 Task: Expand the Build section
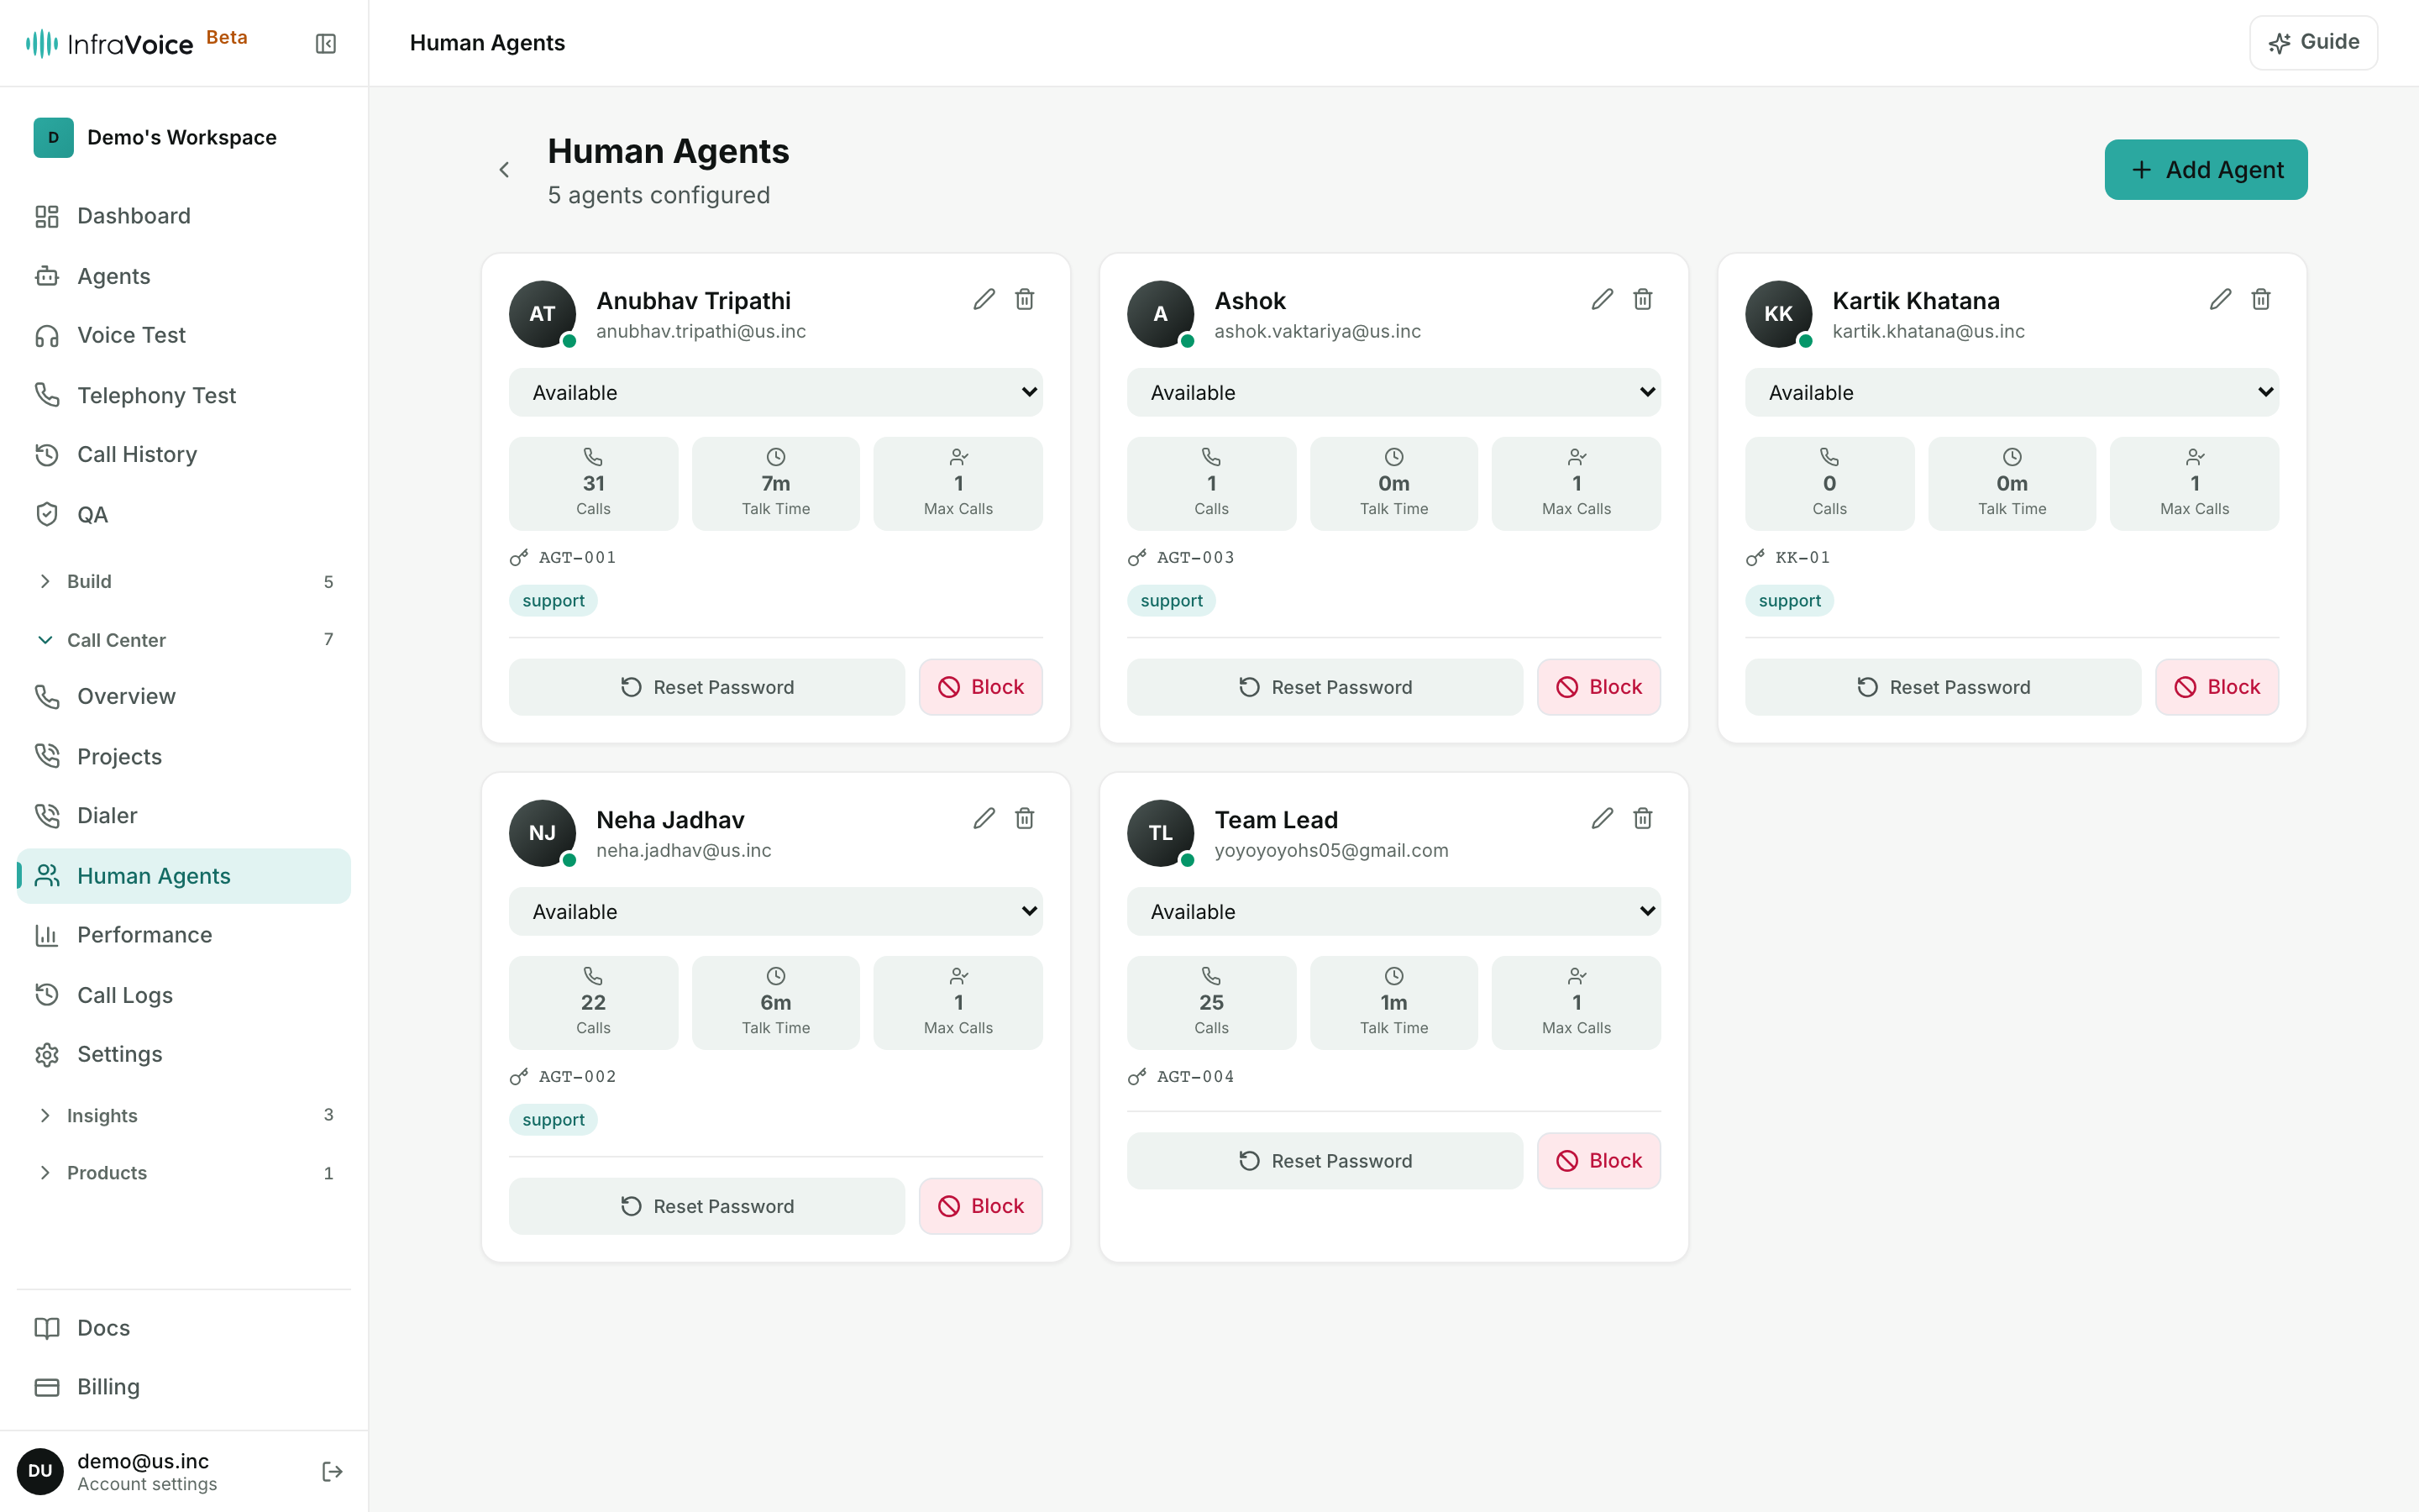[x=184, y=581]
